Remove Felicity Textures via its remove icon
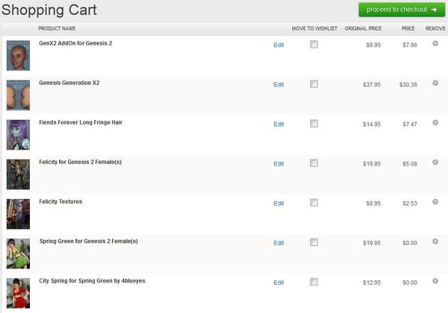448x313 pixels. [435, 202]
